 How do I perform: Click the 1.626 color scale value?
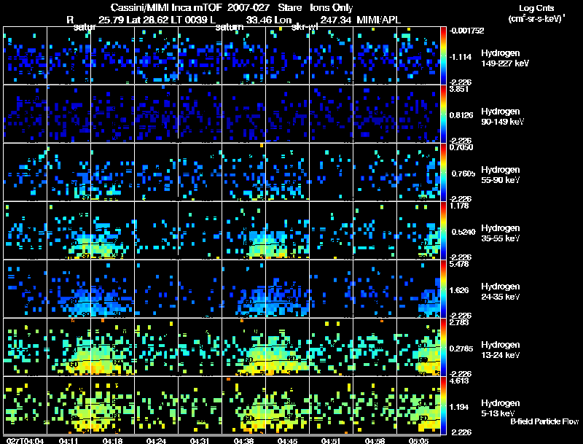point(459,290)
